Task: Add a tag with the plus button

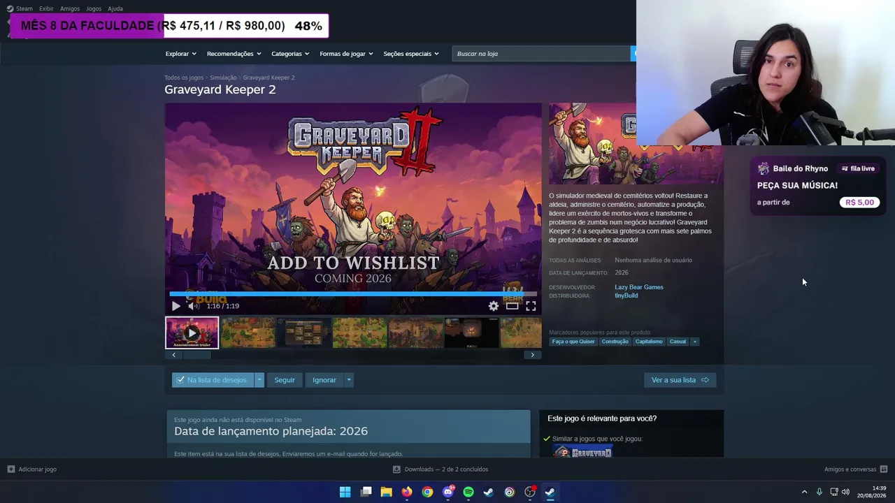Action: [695, 342]
